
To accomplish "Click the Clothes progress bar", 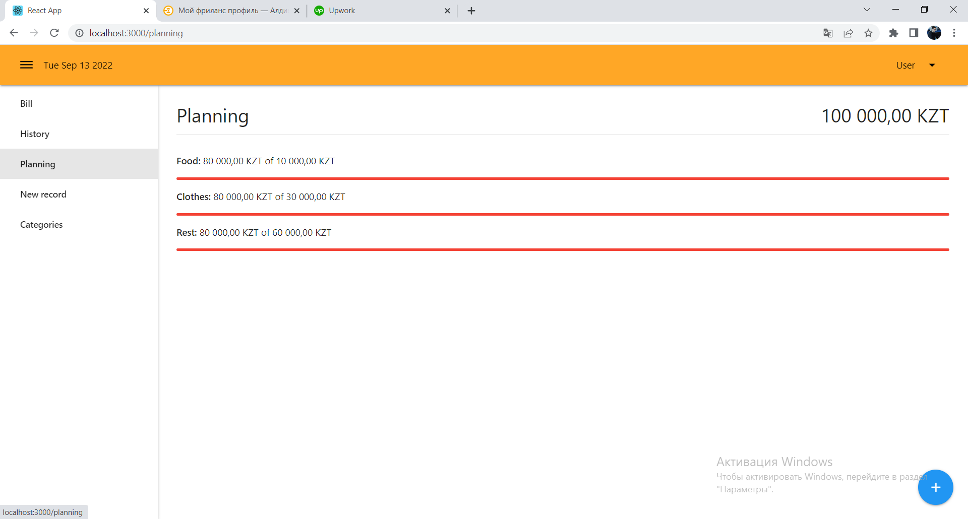I will 563,214.
